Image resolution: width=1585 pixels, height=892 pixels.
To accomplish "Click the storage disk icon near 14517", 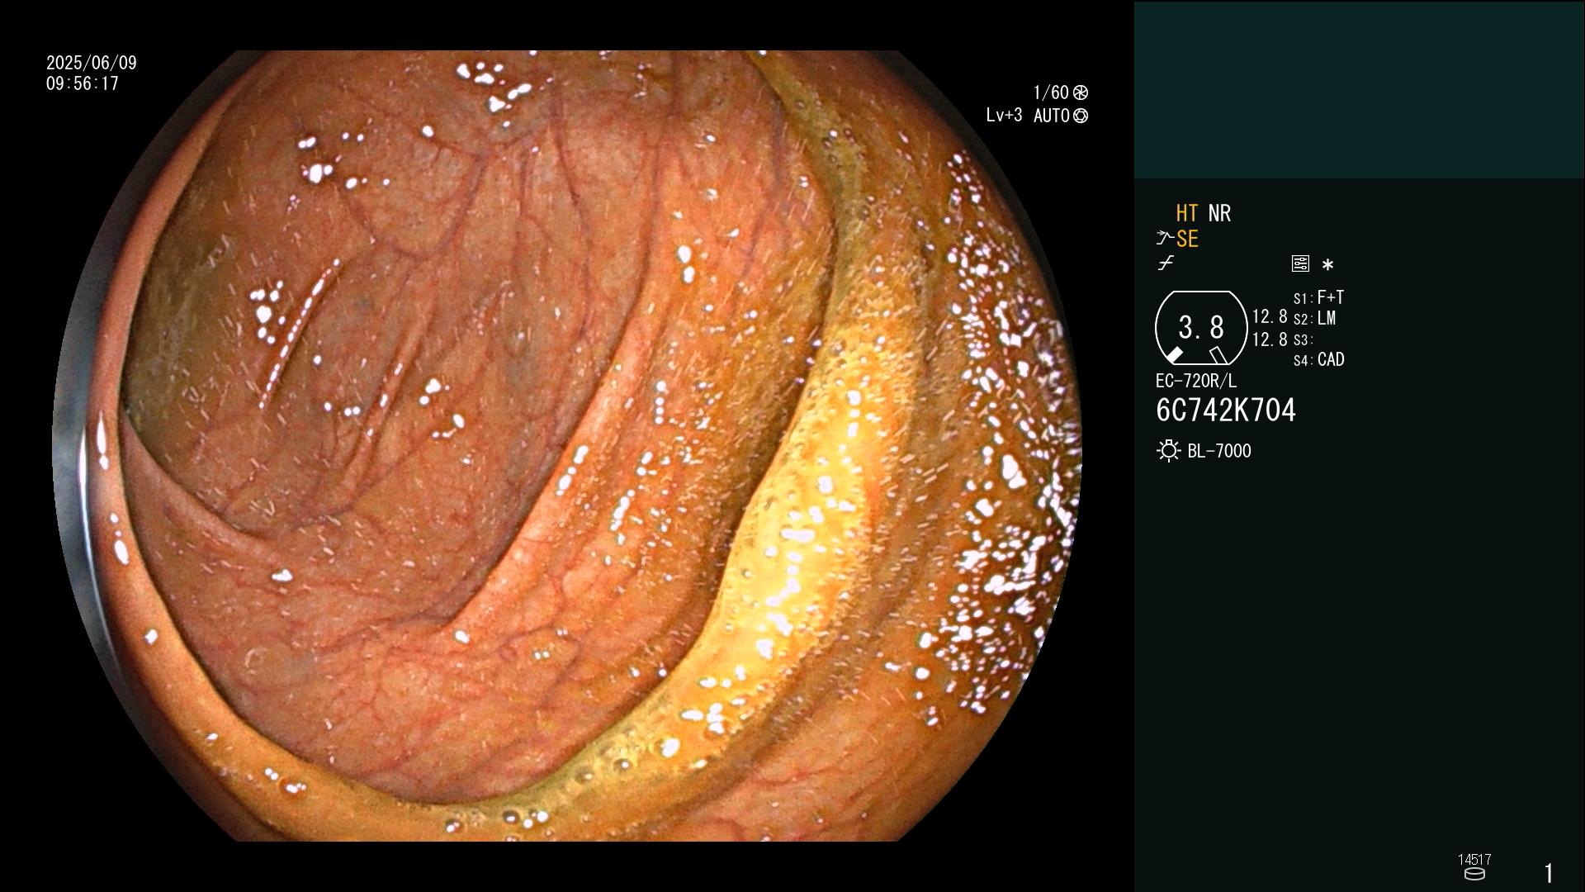I will click(x=1474, y=874).
